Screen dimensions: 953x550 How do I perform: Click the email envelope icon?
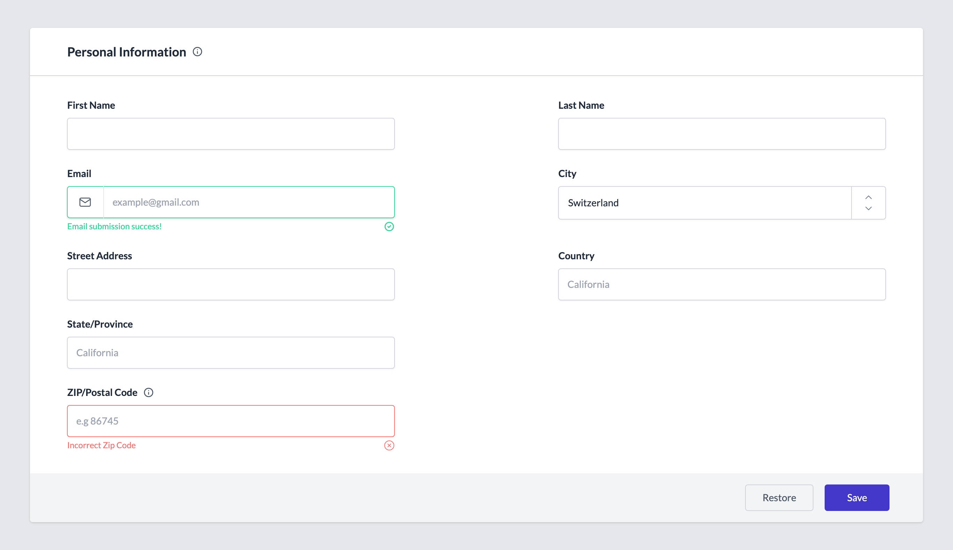pyautogui.click(x=85, y=202)
